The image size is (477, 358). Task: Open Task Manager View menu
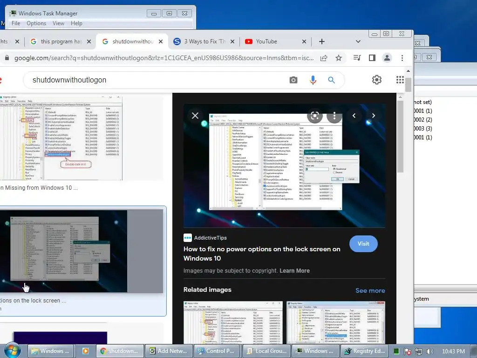click(58, 23)
